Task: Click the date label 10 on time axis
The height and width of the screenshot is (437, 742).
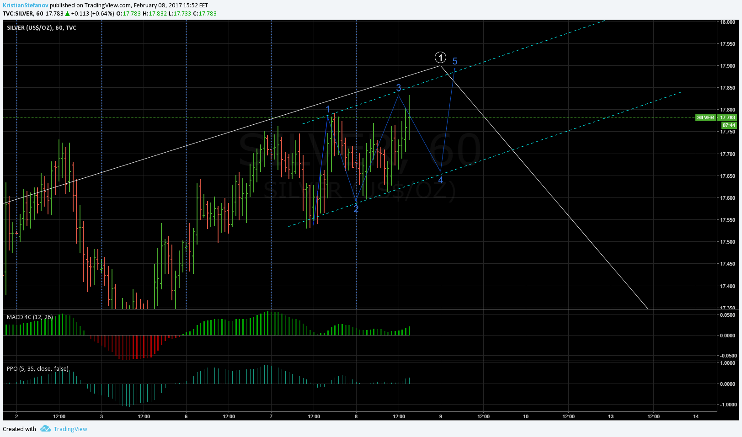Action: coord(526,416)
